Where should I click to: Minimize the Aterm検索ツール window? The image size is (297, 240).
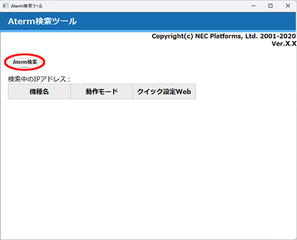click(254, 6)
